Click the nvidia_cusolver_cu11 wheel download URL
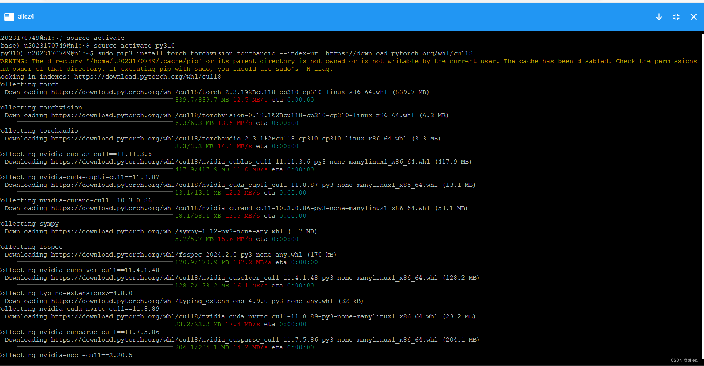 [x=244, y=278]
